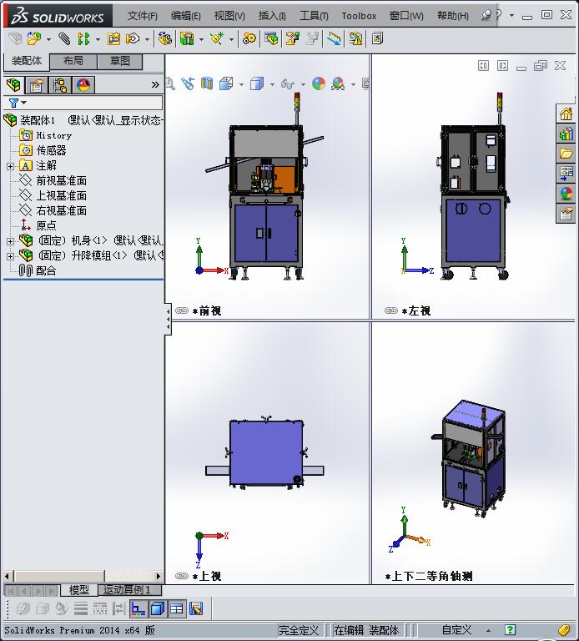Click the Insert Components toolbar icon
Viewport: 579px width, 641px height.
click(34, 39)
